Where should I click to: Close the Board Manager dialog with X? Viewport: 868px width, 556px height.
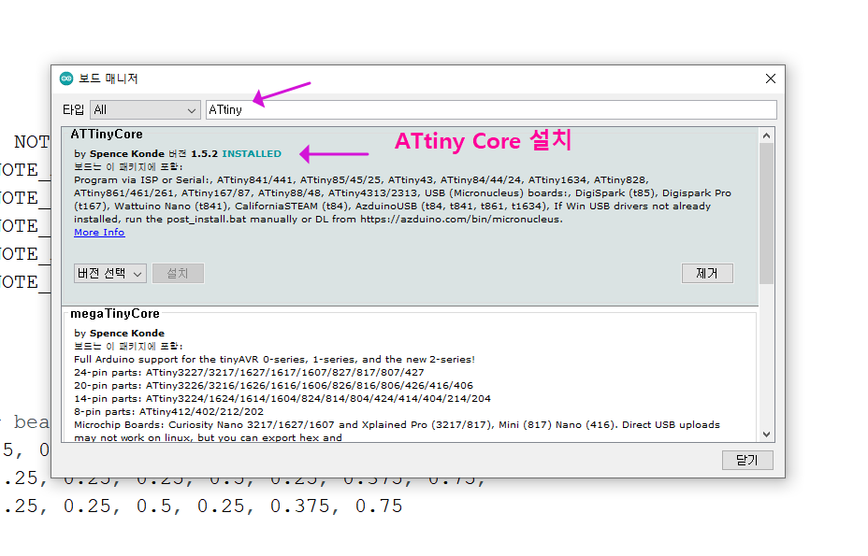coord(770,78)
